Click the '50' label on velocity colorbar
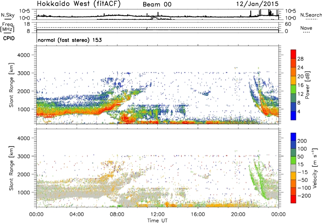Screen dimensions: 322x223 300,157
